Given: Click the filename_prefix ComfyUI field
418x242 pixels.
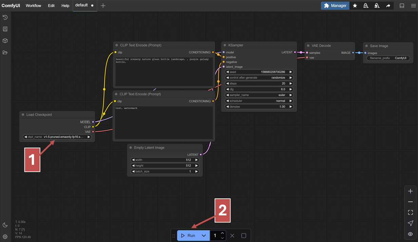Looking at the screenshot, I should coord(388,58).
